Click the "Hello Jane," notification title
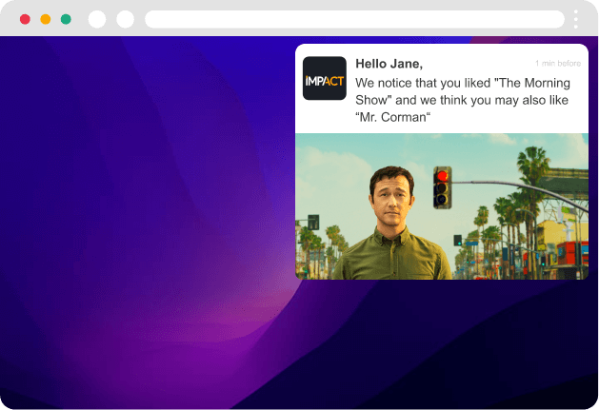The width and height of the screenshot is (599, 410). (389, 64)
